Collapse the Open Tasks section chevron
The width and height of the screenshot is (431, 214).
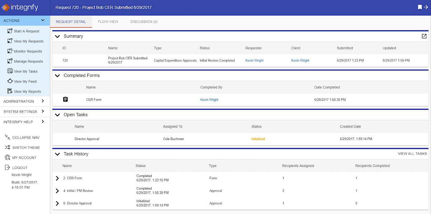pos(57,115)
